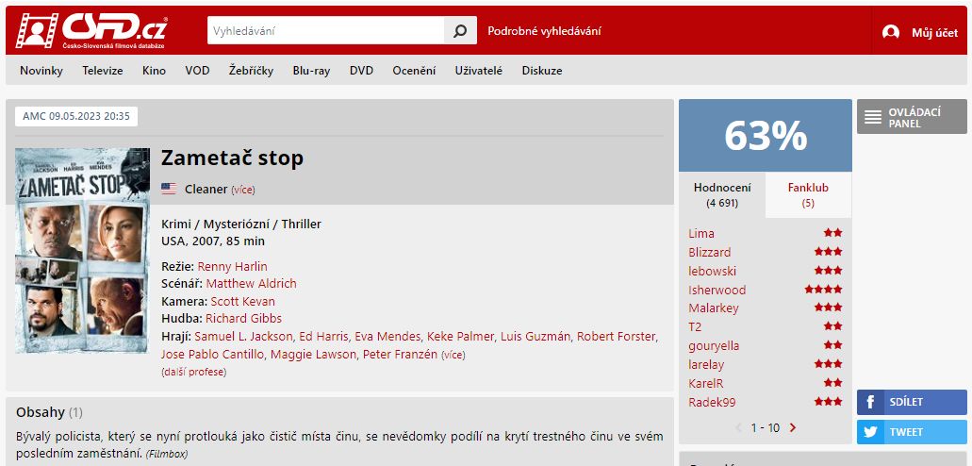Viewport: 972px width, 466px height.
Task: Open director Renny Harlin link
Action: pos(233,267)
